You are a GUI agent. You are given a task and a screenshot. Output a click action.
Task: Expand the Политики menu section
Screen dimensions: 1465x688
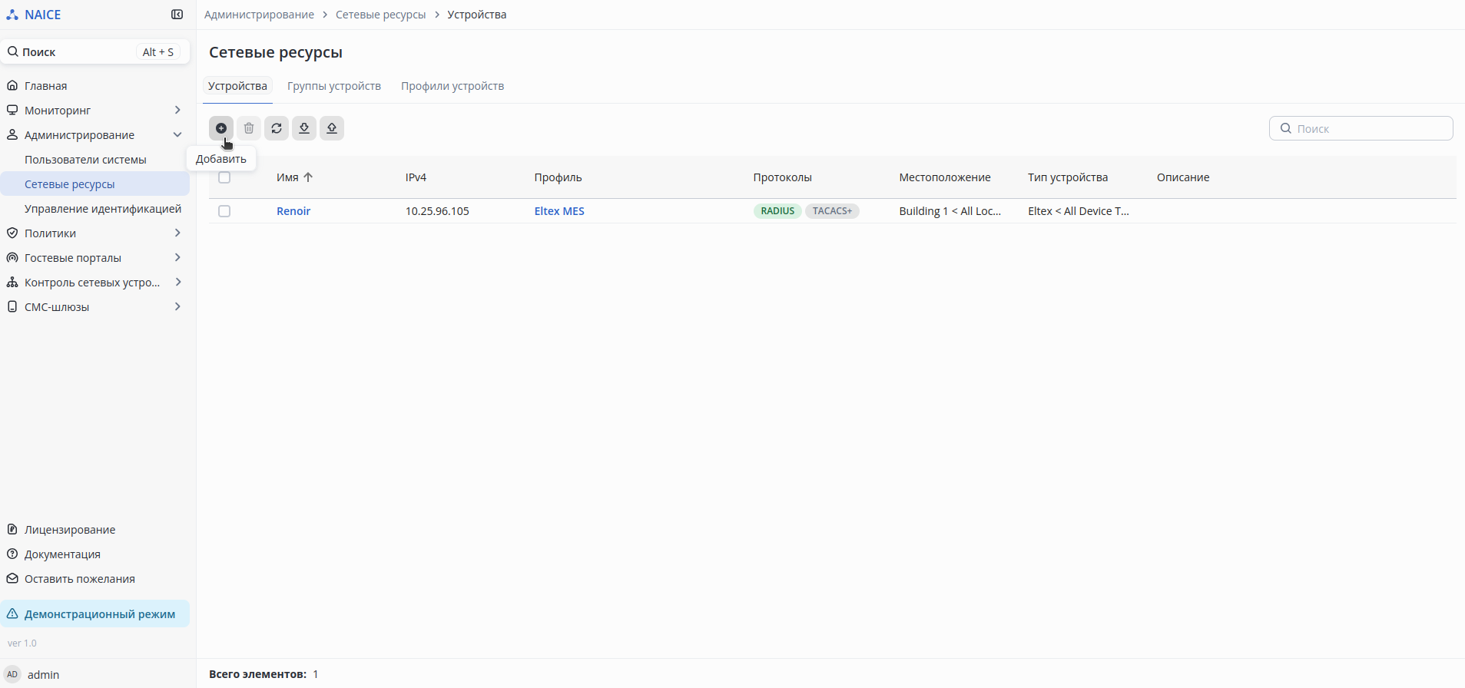pyautogui.click(x=177, y=233)
